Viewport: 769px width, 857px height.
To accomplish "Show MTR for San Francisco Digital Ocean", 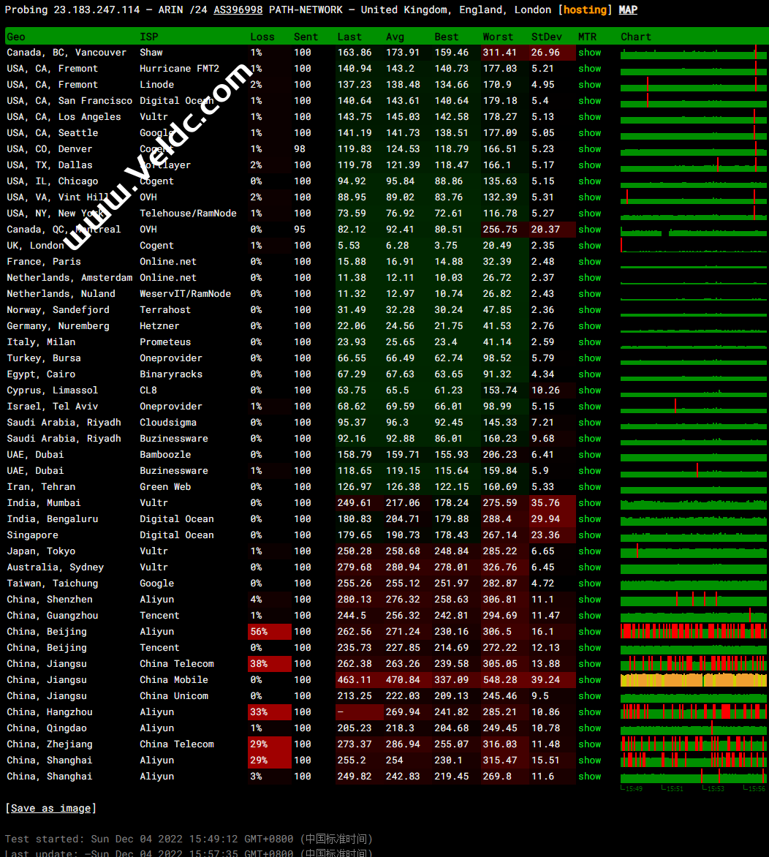I will click(x=590, y=101).
